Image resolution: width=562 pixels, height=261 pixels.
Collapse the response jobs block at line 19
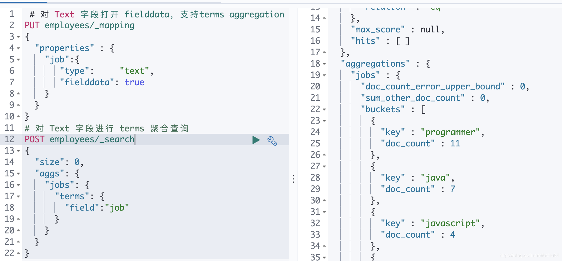pyautogui.click(x=324, y=75)
